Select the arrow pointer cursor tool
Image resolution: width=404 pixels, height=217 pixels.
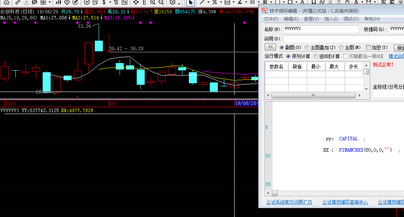coord(191,3)
